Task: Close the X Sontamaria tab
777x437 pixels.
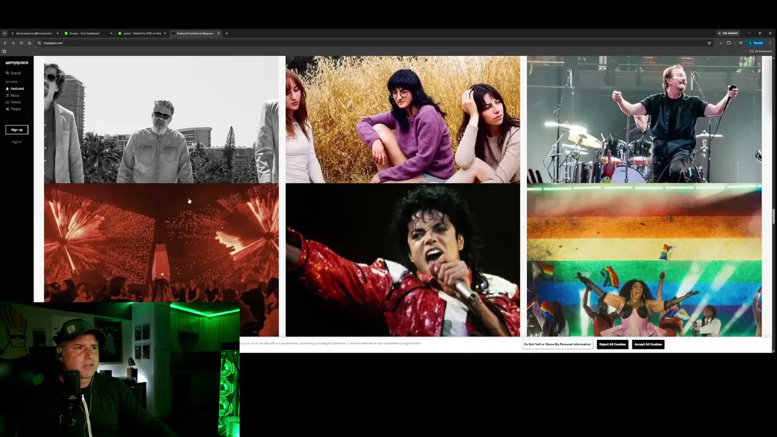Action: tap(58, 33)
